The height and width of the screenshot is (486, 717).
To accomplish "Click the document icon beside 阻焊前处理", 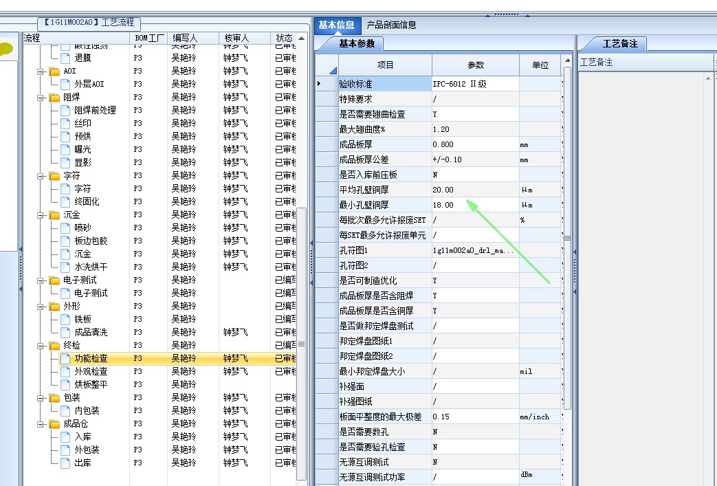I will pos(66,110).
